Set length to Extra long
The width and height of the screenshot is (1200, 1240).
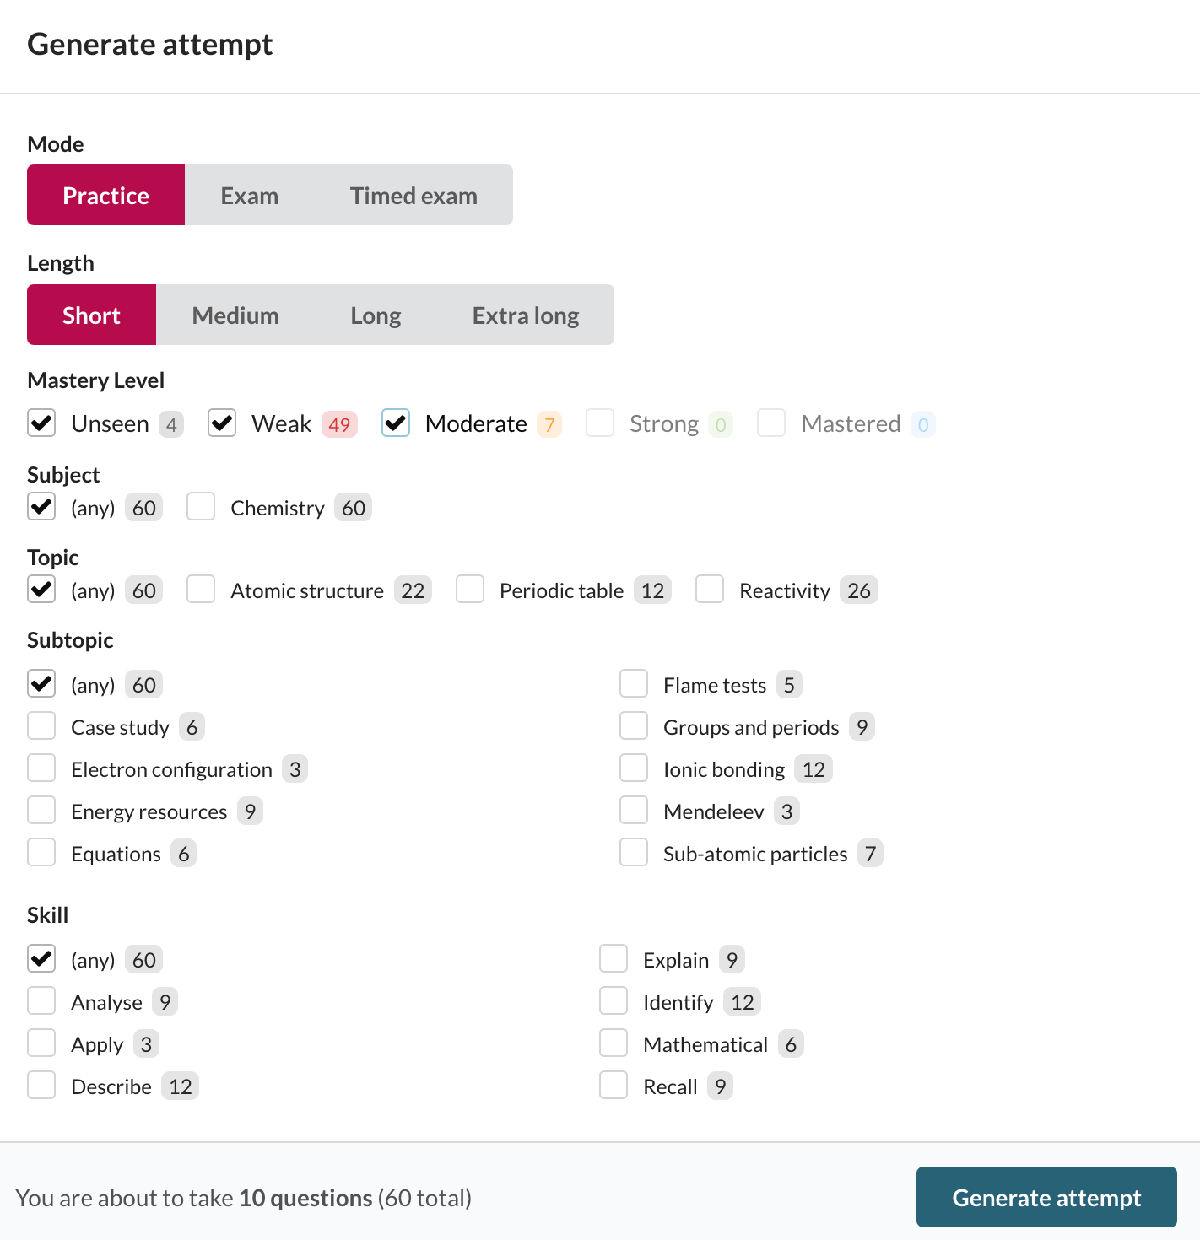click(x=525, y=315)
